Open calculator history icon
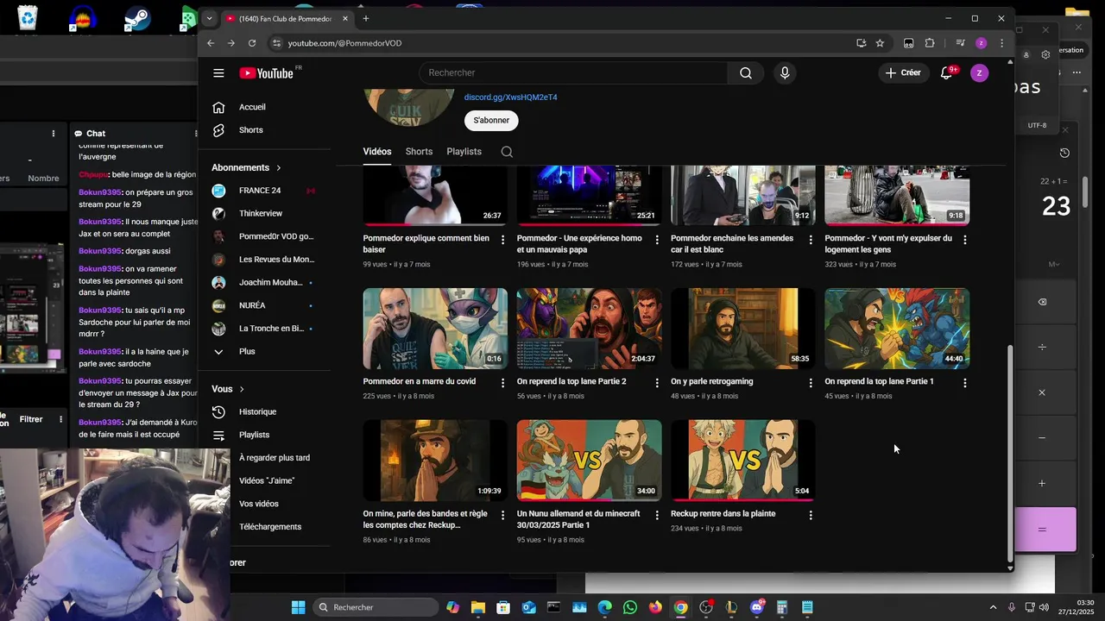The height and width of the screenshot is (621, 1105). coord(1064,153)
